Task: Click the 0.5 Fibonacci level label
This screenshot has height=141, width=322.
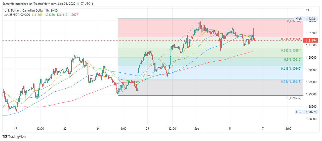Action: coord(292,60)
